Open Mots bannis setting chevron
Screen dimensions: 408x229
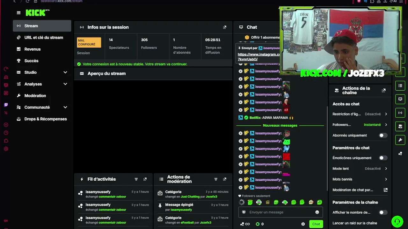click(x=386, y=179)
